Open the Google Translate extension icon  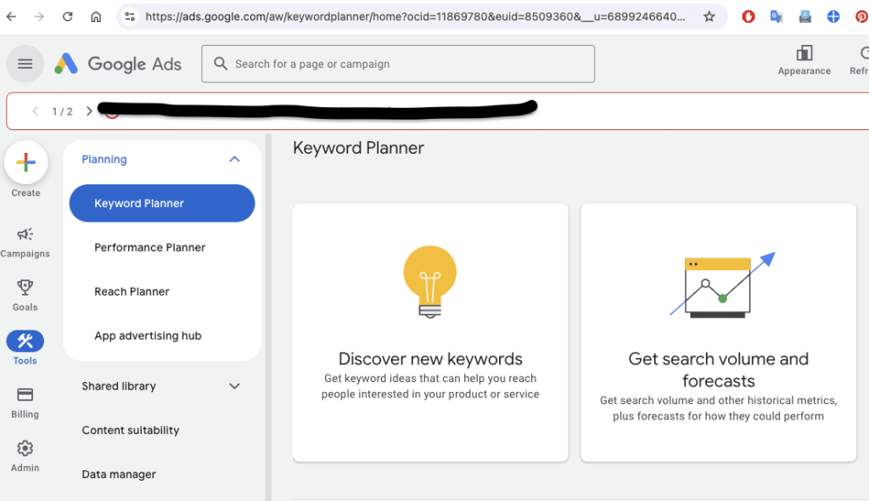776,17
